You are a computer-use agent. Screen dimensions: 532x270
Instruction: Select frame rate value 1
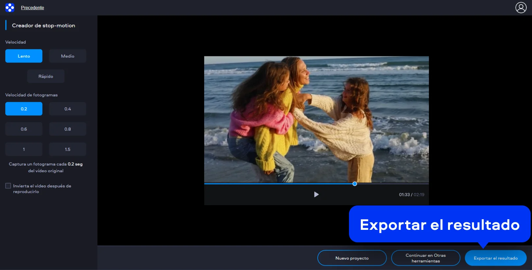click(24, 149)
